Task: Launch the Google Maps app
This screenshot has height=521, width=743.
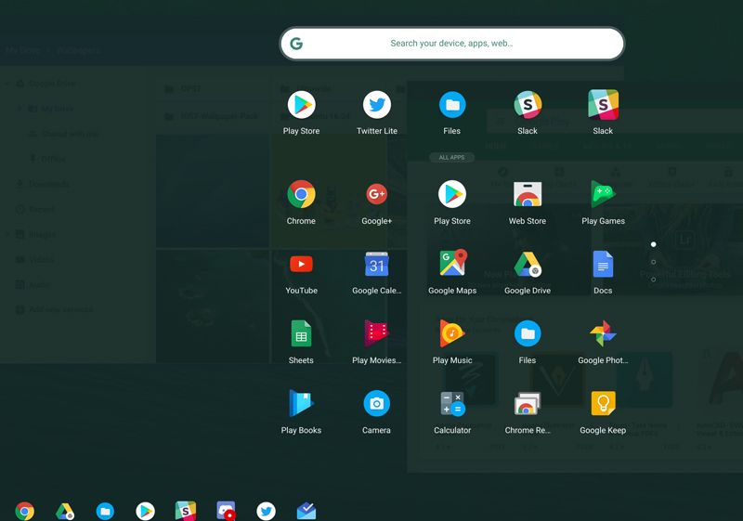Action: pos(452,265)
